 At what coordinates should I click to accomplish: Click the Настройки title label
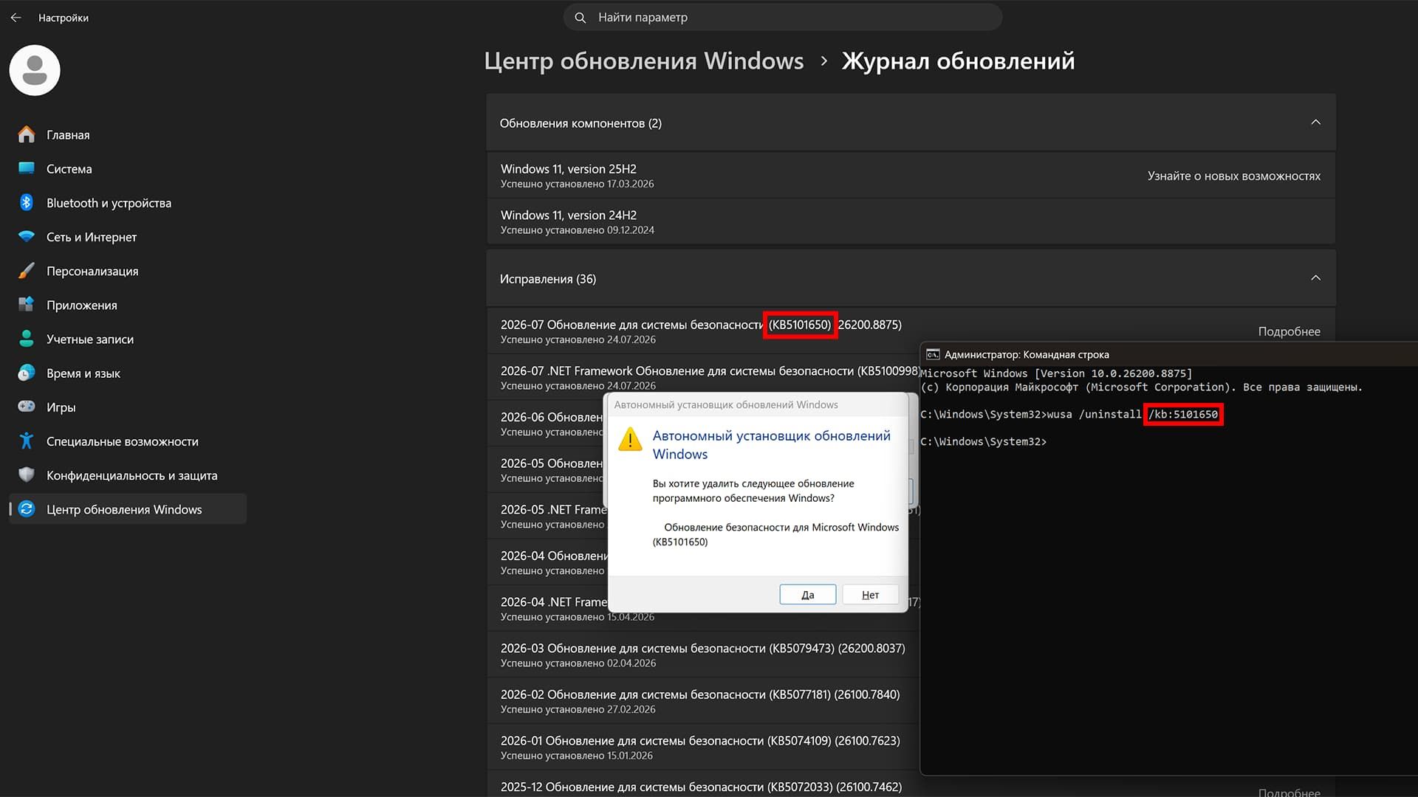pos(64,18)
